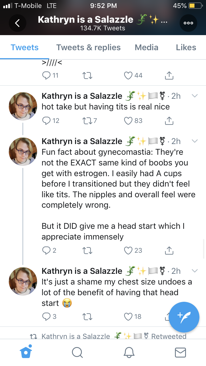Expand the chevron on the gynecomastia tweet

point(195,141)
